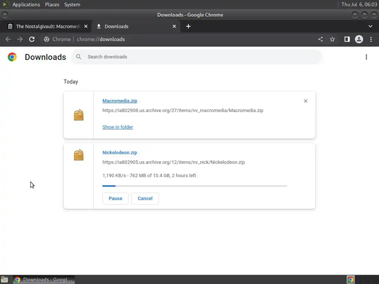Open the System menu
Viewport: 379px width, 284px height.
(72, 4)
